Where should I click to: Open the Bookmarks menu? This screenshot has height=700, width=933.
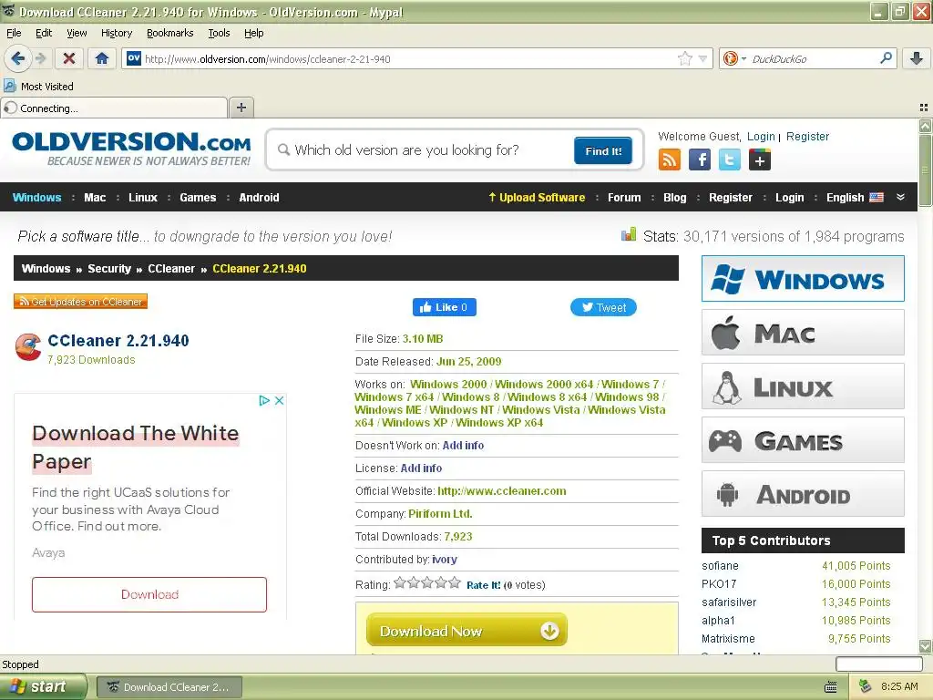pyautogui.click(x=170, y=33)
